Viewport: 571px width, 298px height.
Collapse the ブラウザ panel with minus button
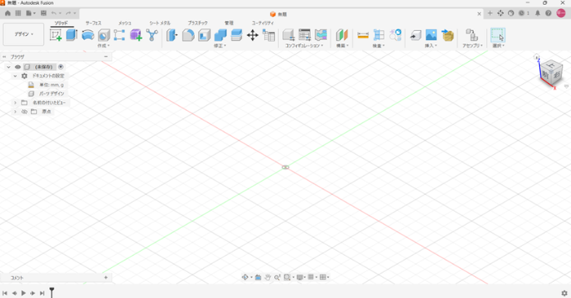(106, 56)
